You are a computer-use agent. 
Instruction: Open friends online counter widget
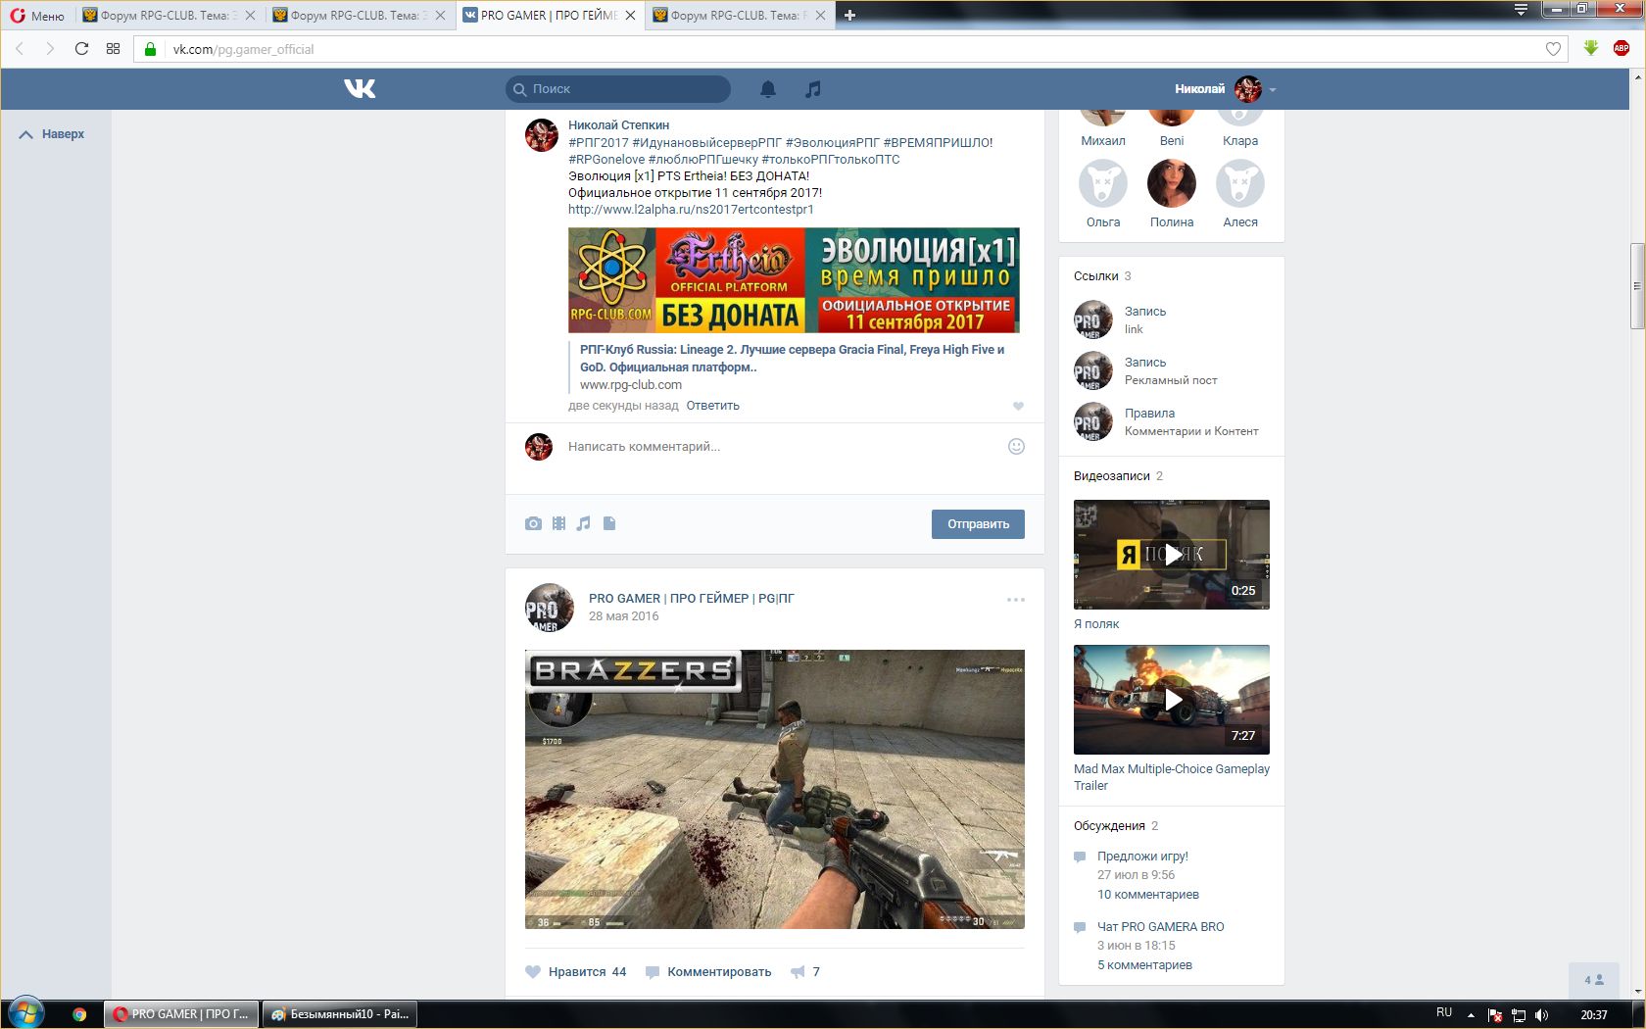coord(1594,980)
